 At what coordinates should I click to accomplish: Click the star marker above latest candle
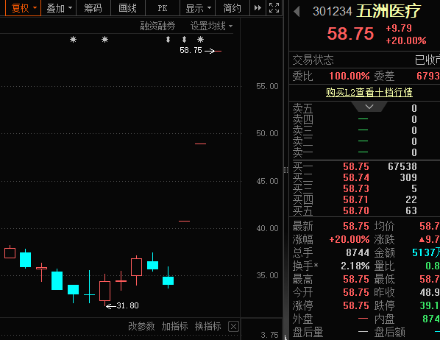200,39
